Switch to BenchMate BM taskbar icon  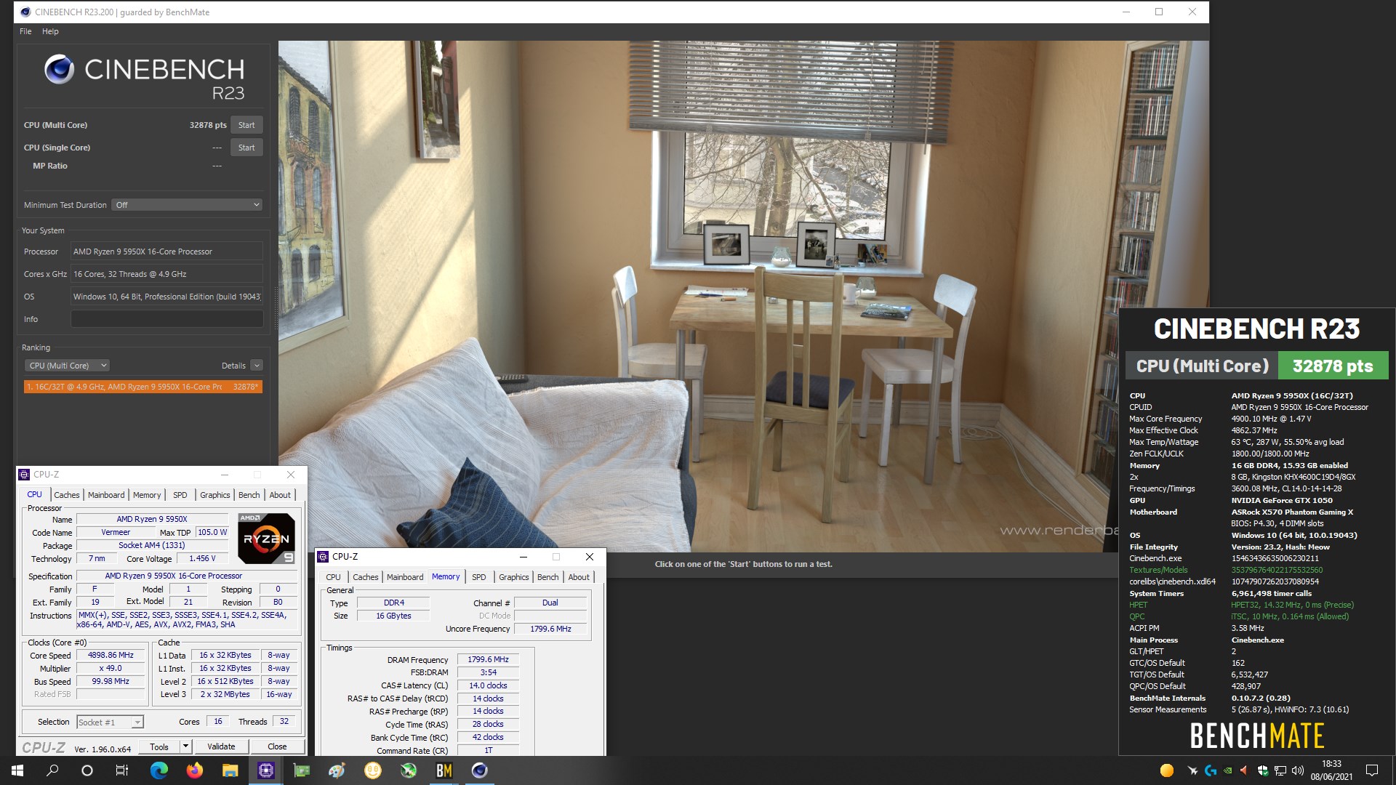click(x=444, y=770)
